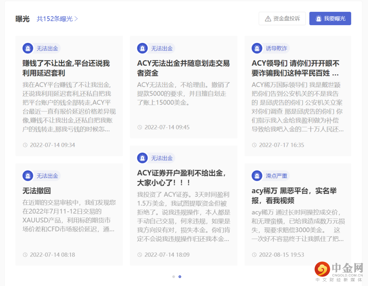Click the 曝光 section heading
Image resolution: width=368 pixels, height=286 pixels.
(22, 19)
